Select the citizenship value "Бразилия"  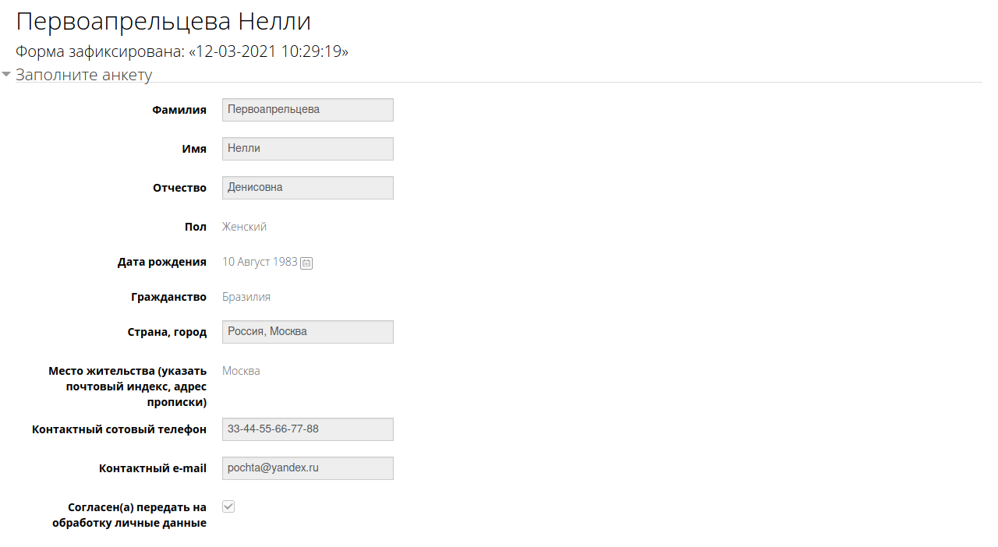point(246,297)
